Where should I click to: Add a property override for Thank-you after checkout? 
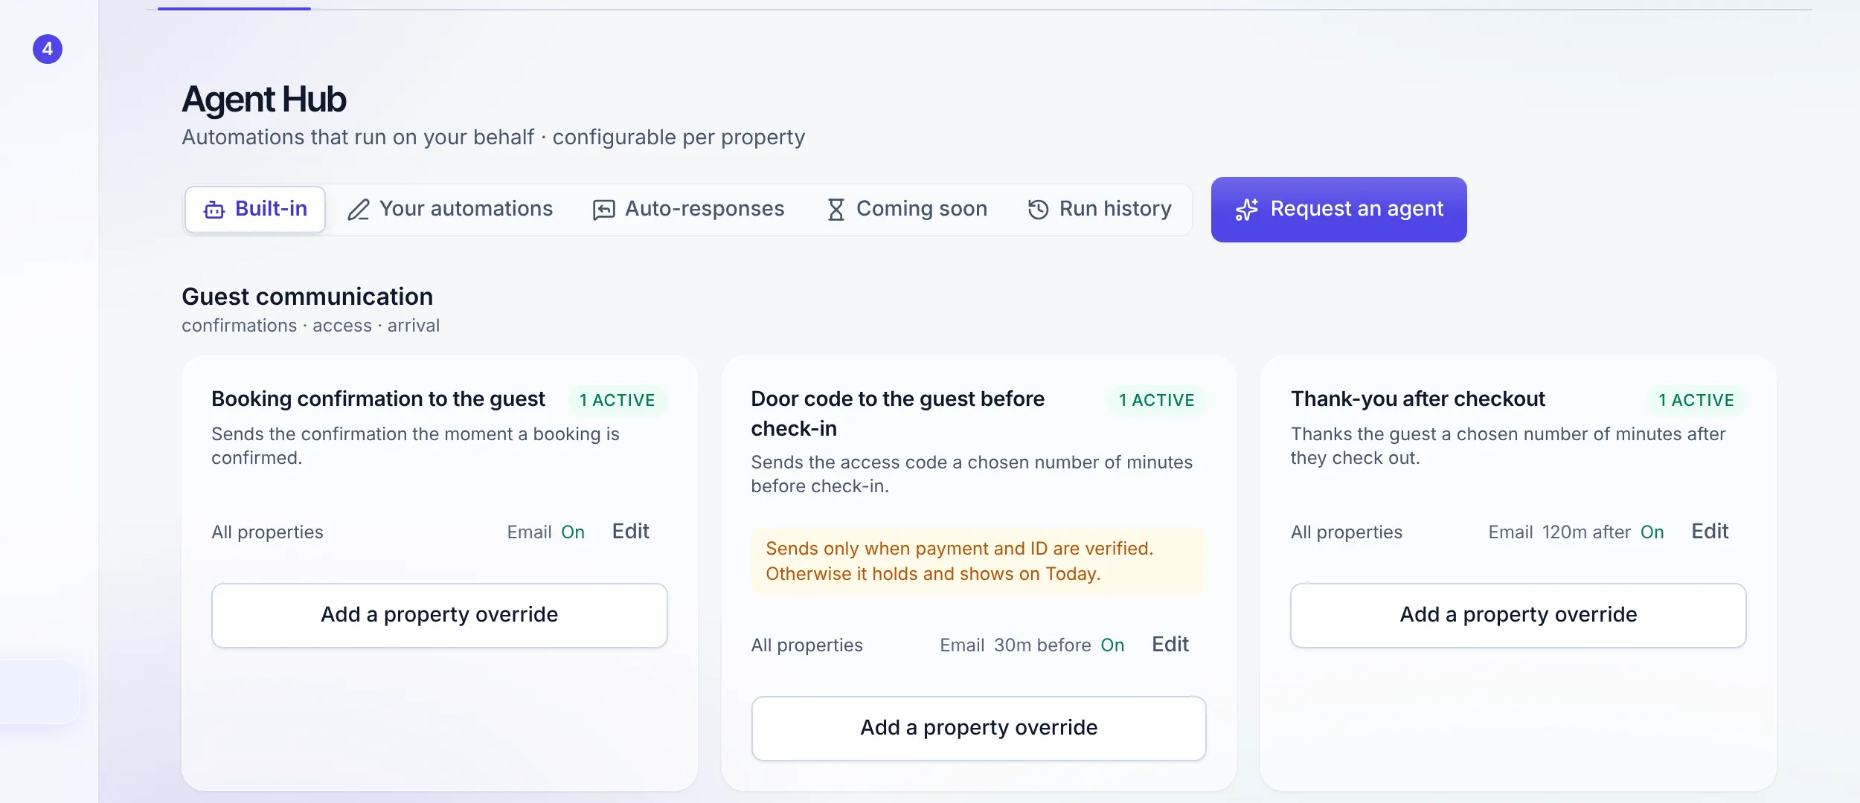point(1518,615)
